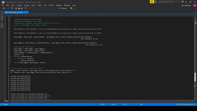
Task: Click the Open File folder icon
Action: tap(16, 8)
